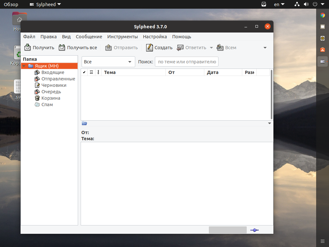329x247 pixels.
Task: Open the Настройка menu
Action: click(x=155, y=37)
